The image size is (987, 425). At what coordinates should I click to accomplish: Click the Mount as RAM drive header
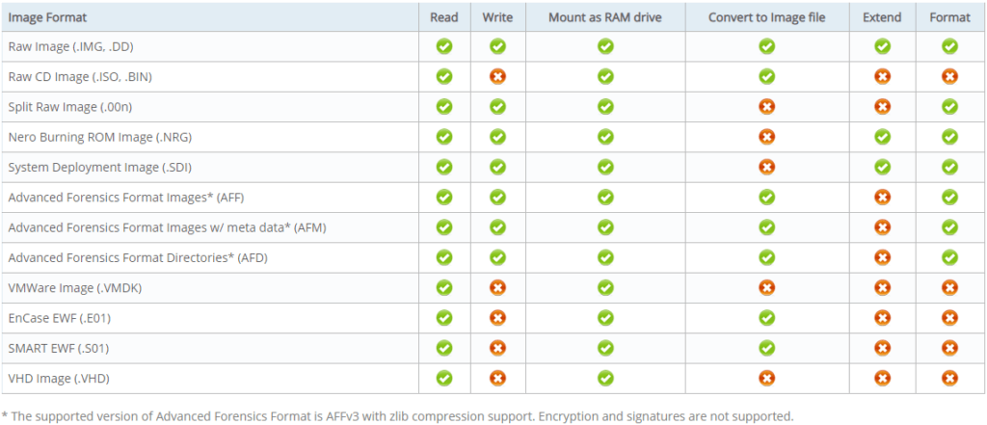(x=604, y=17)
